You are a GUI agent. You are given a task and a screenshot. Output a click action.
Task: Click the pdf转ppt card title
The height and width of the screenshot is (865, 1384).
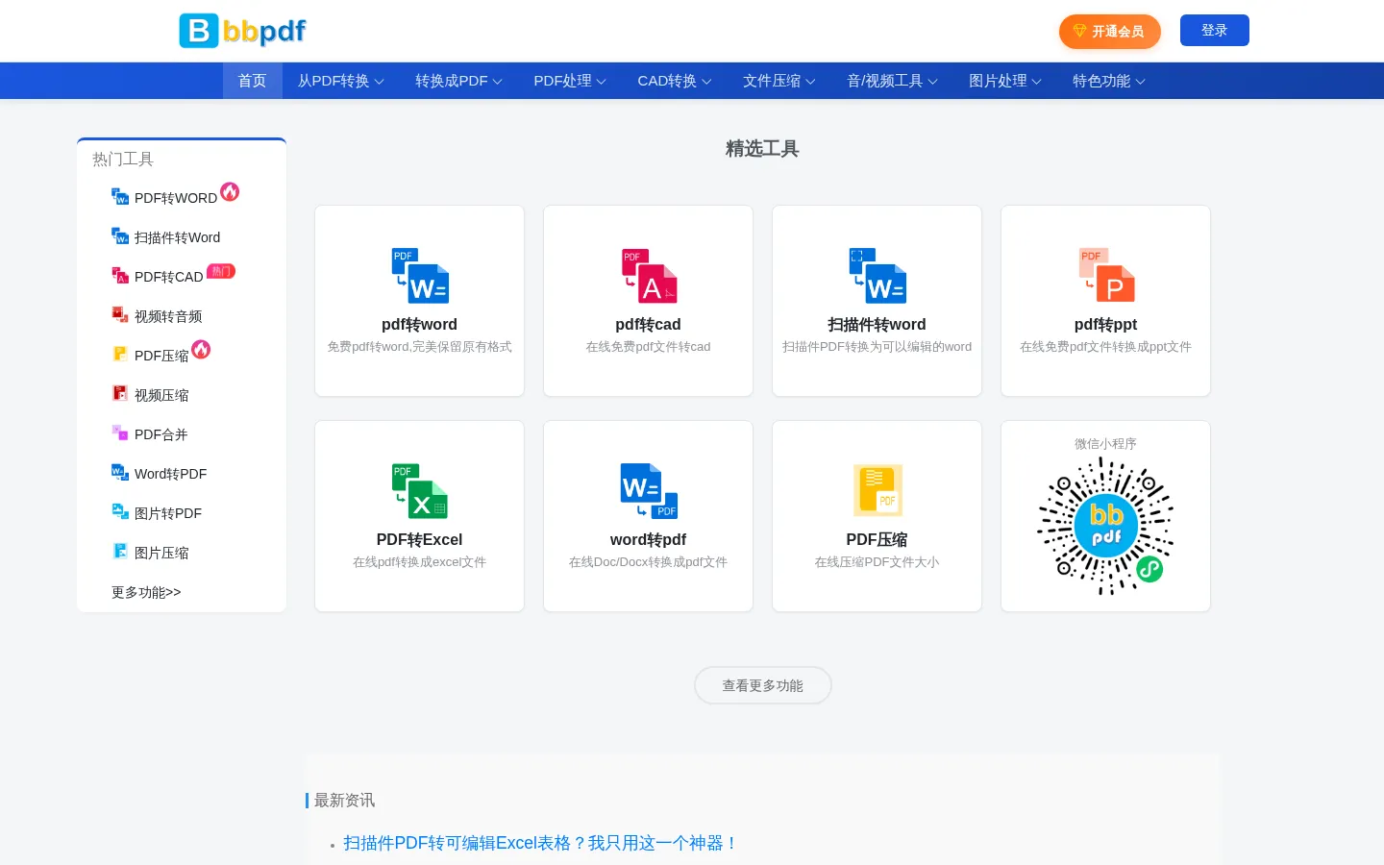coord(1106,325)
